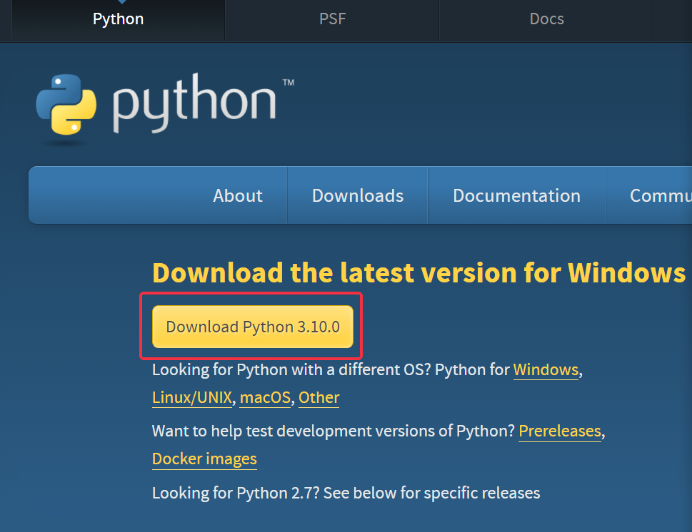Click the python wordmark text logo
The width and height of the screenshot is (692, 532).
195,103
